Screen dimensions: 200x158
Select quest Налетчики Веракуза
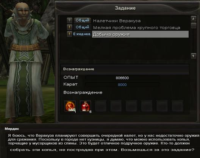click(x=117, y=21)
